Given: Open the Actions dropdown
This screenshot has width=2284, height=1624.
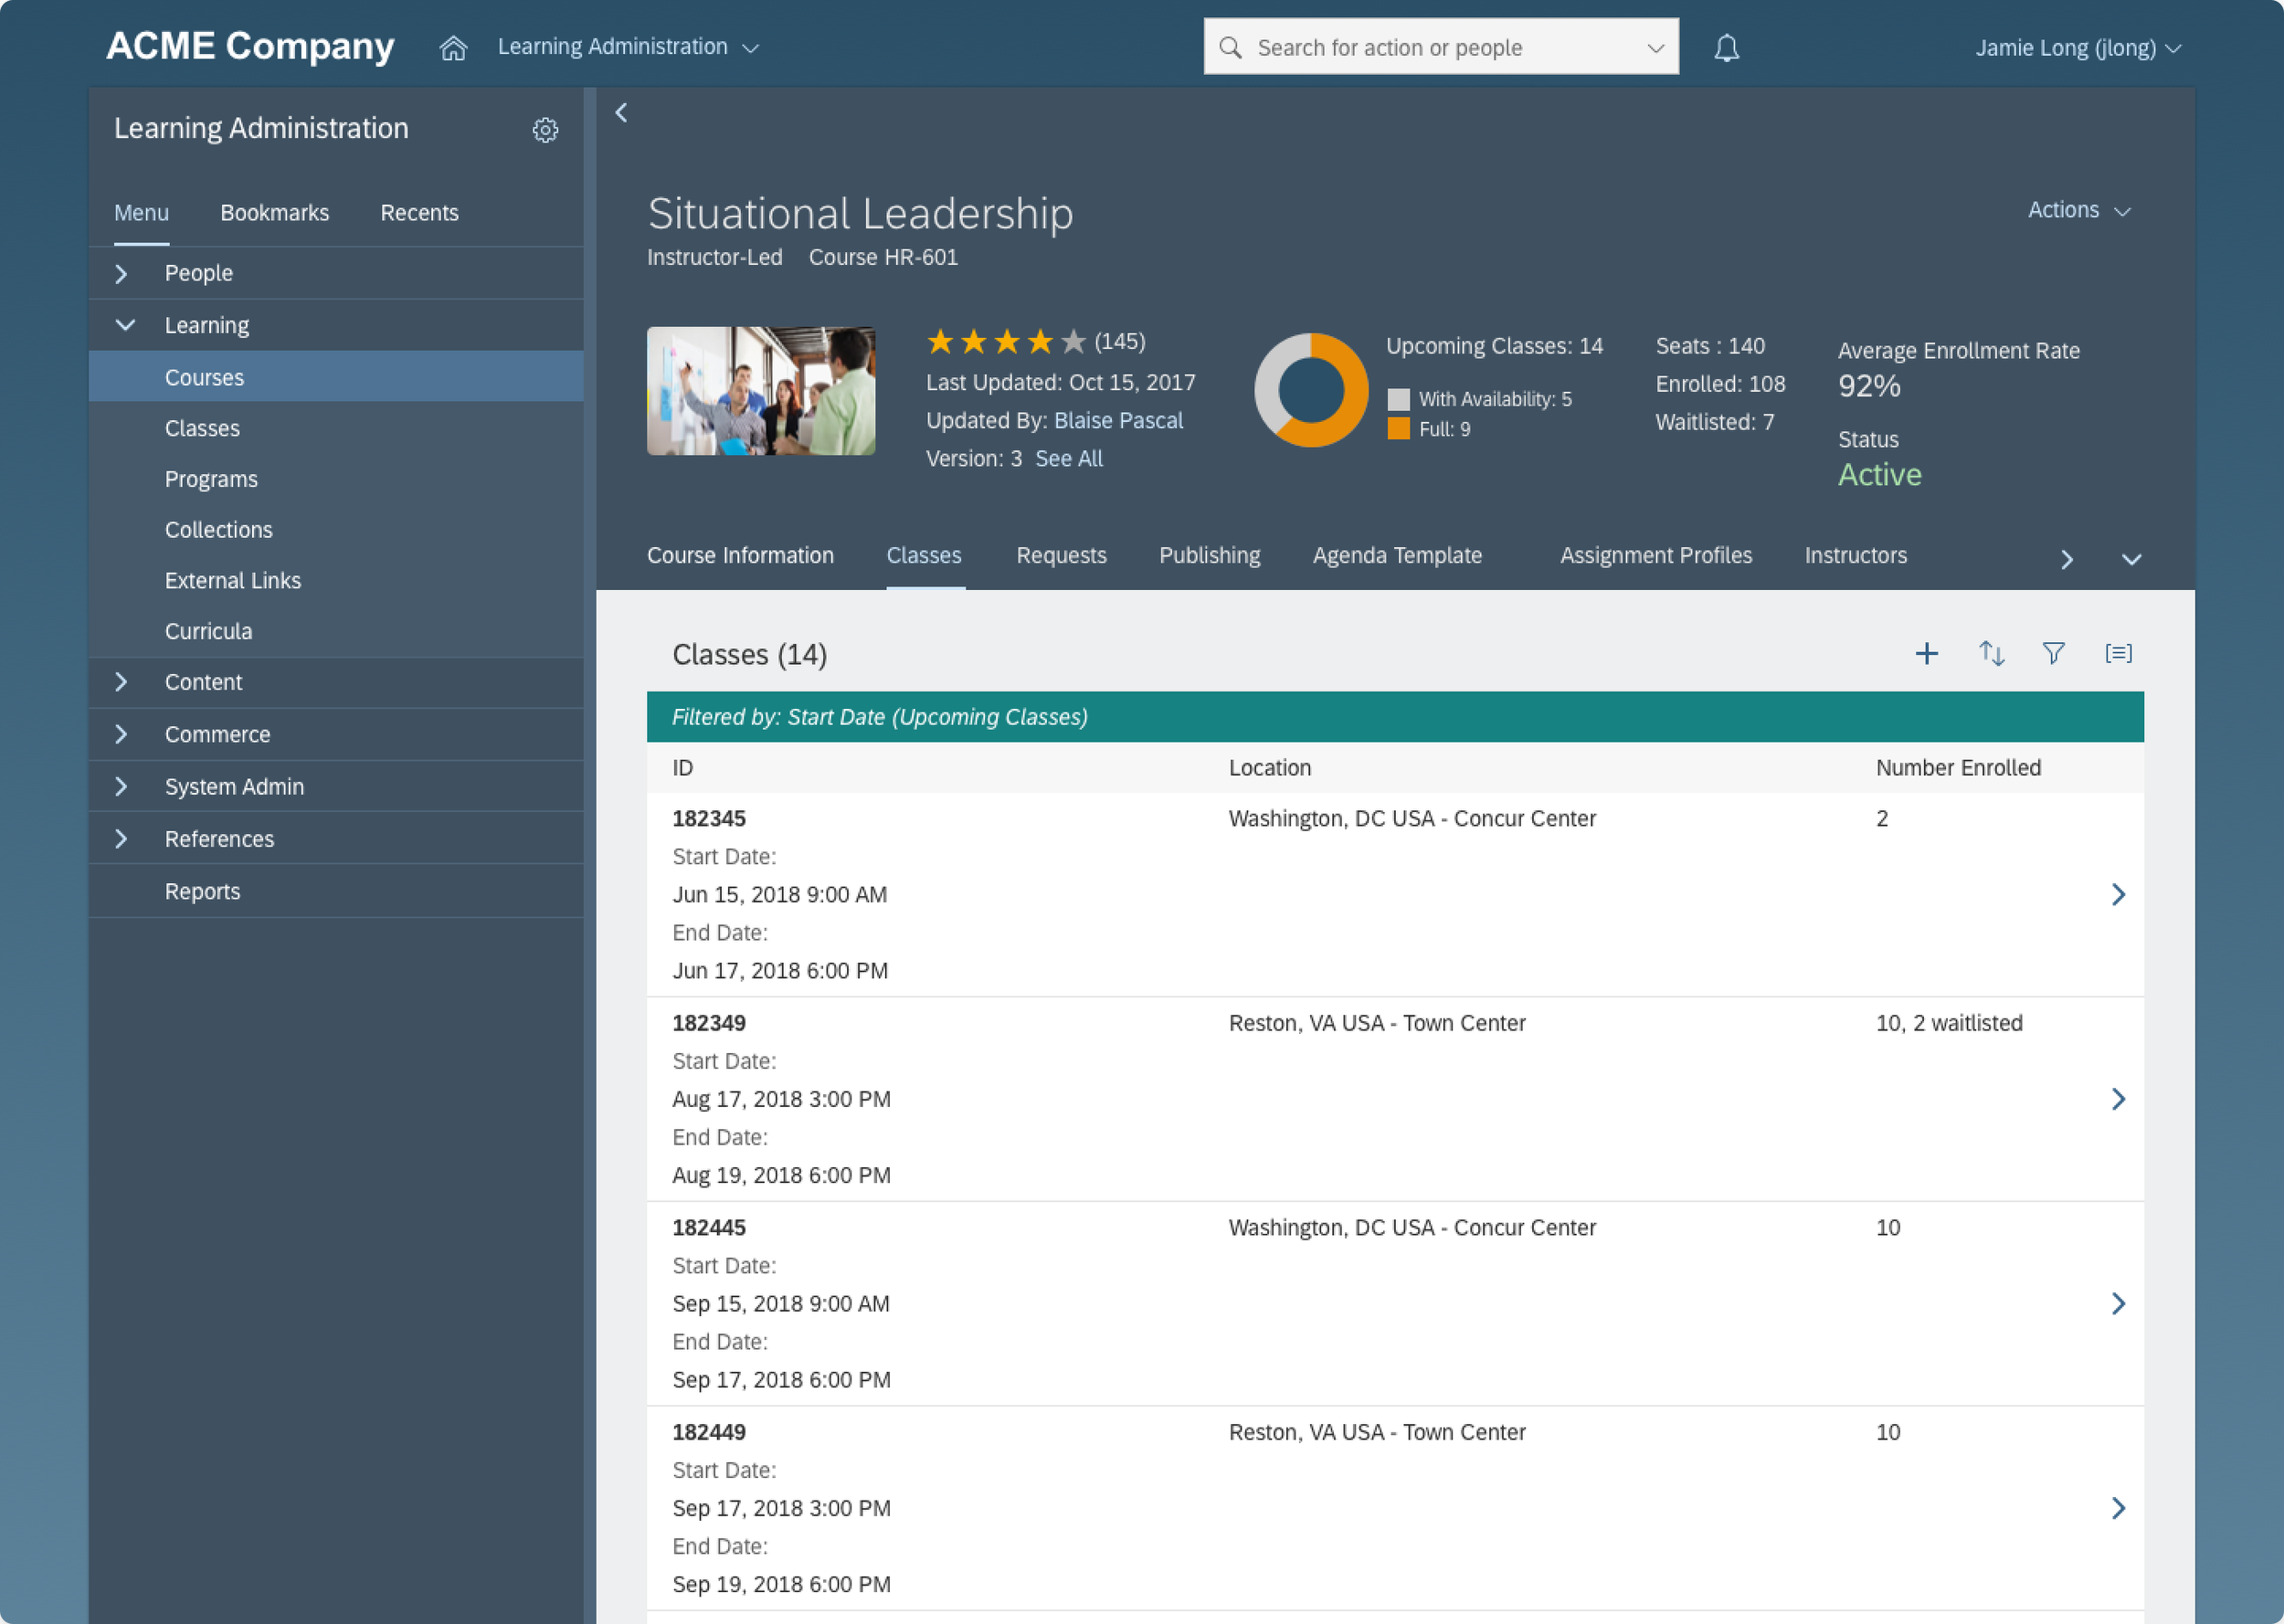Looking at the screenshot, I should [x=2078, y=210].
